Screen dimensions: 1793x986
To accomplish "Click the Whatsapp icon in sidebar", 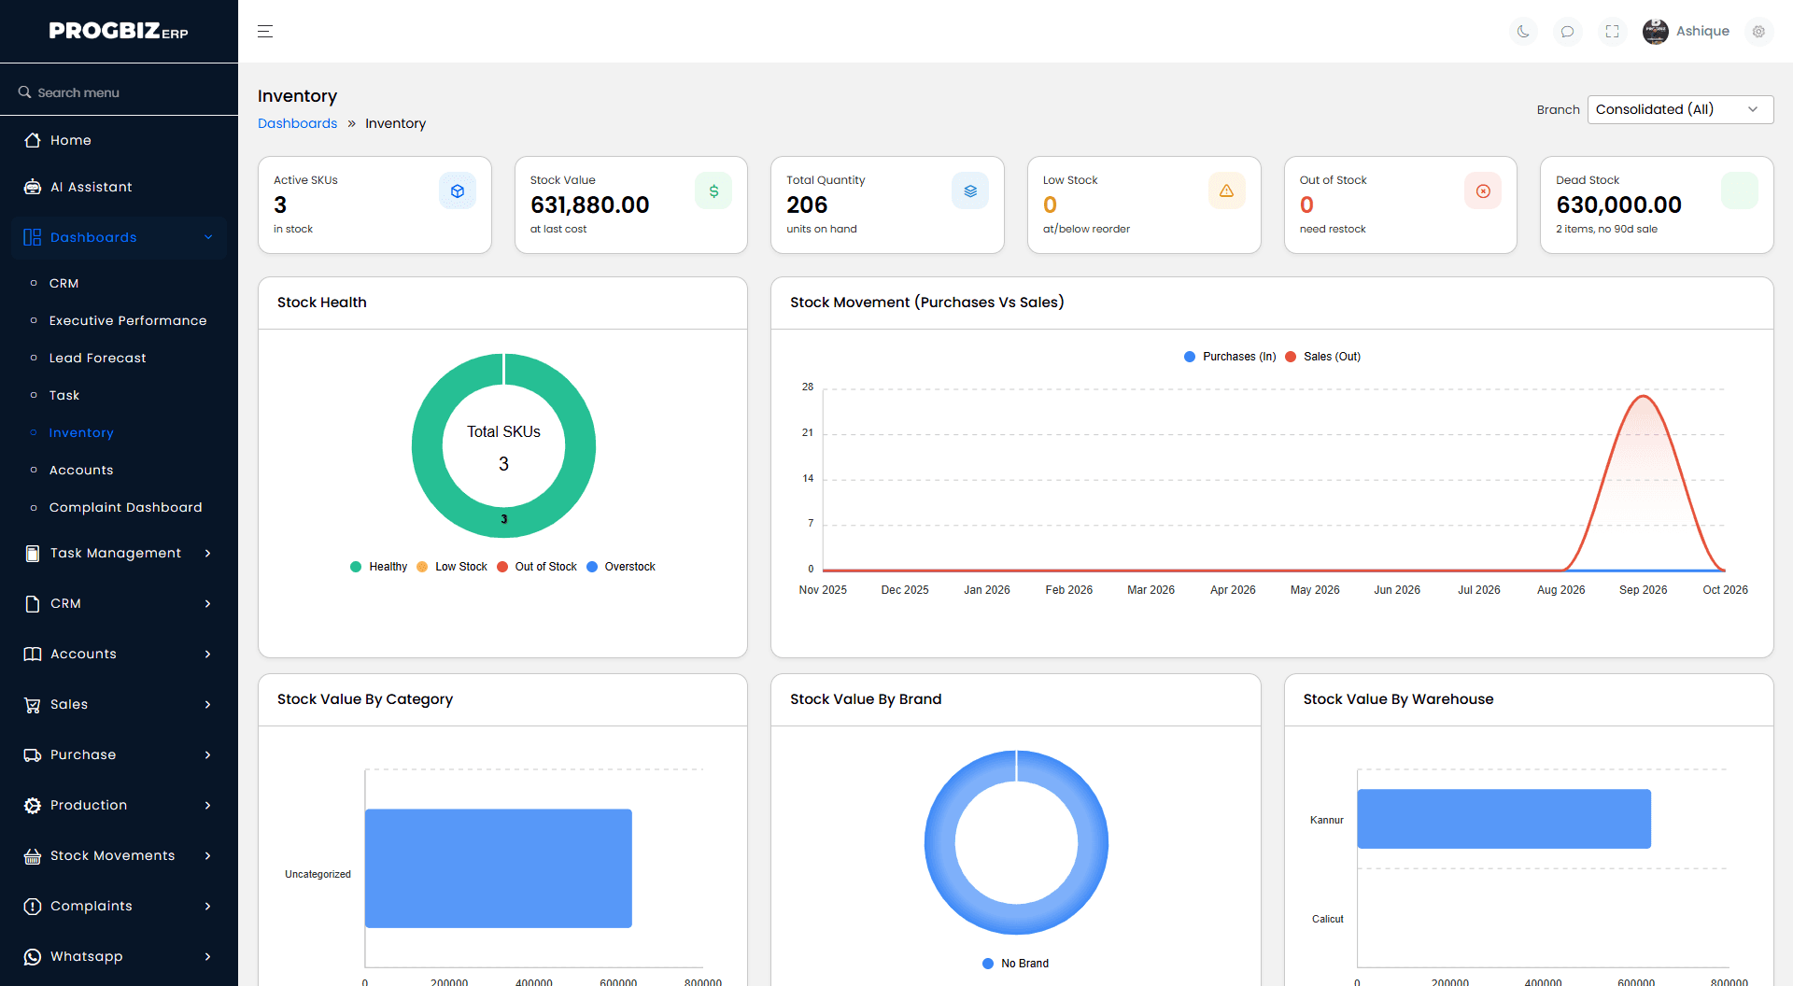I will [33, 957].
